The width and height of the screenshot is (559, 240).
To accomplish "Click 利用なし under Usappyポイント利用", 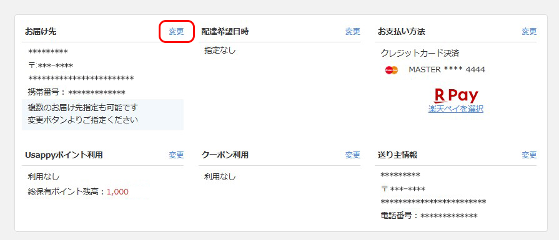I will tap(44, 176).
